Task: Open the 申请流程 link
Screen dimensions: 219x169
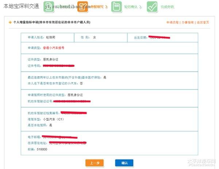Action: tap(172, 22)
